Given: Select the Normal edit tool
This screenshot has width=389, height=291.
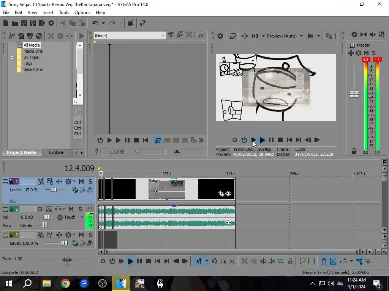Looking at the screenshot, I should click(x=199, y=261).
